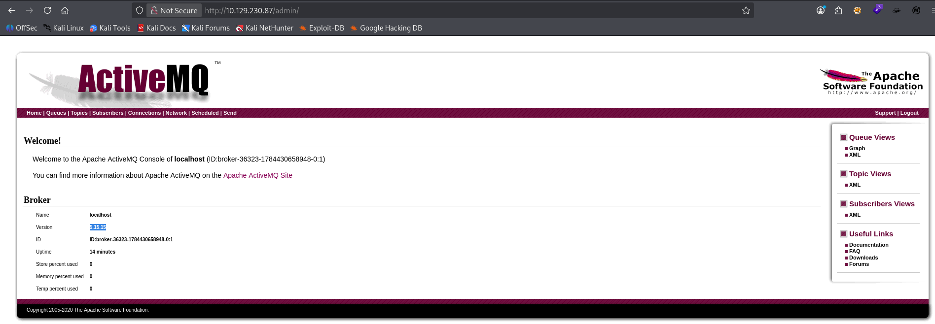Open the Send menu item
935x324 pixels.
tap(230, 113)
